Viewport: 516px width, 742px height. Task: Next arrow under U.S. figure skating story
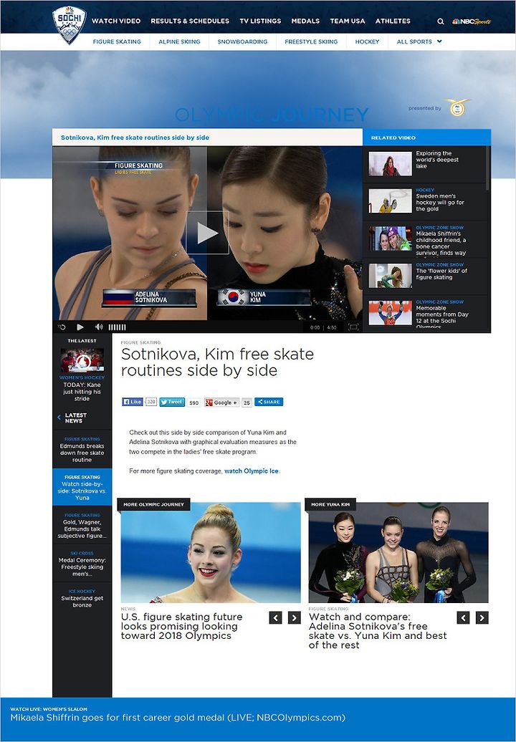(295, 617)
